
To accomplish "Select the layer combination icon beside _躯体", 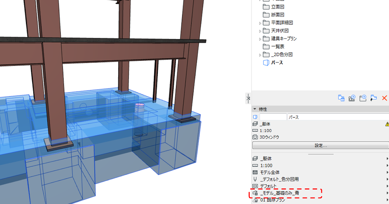I will 256,158.
